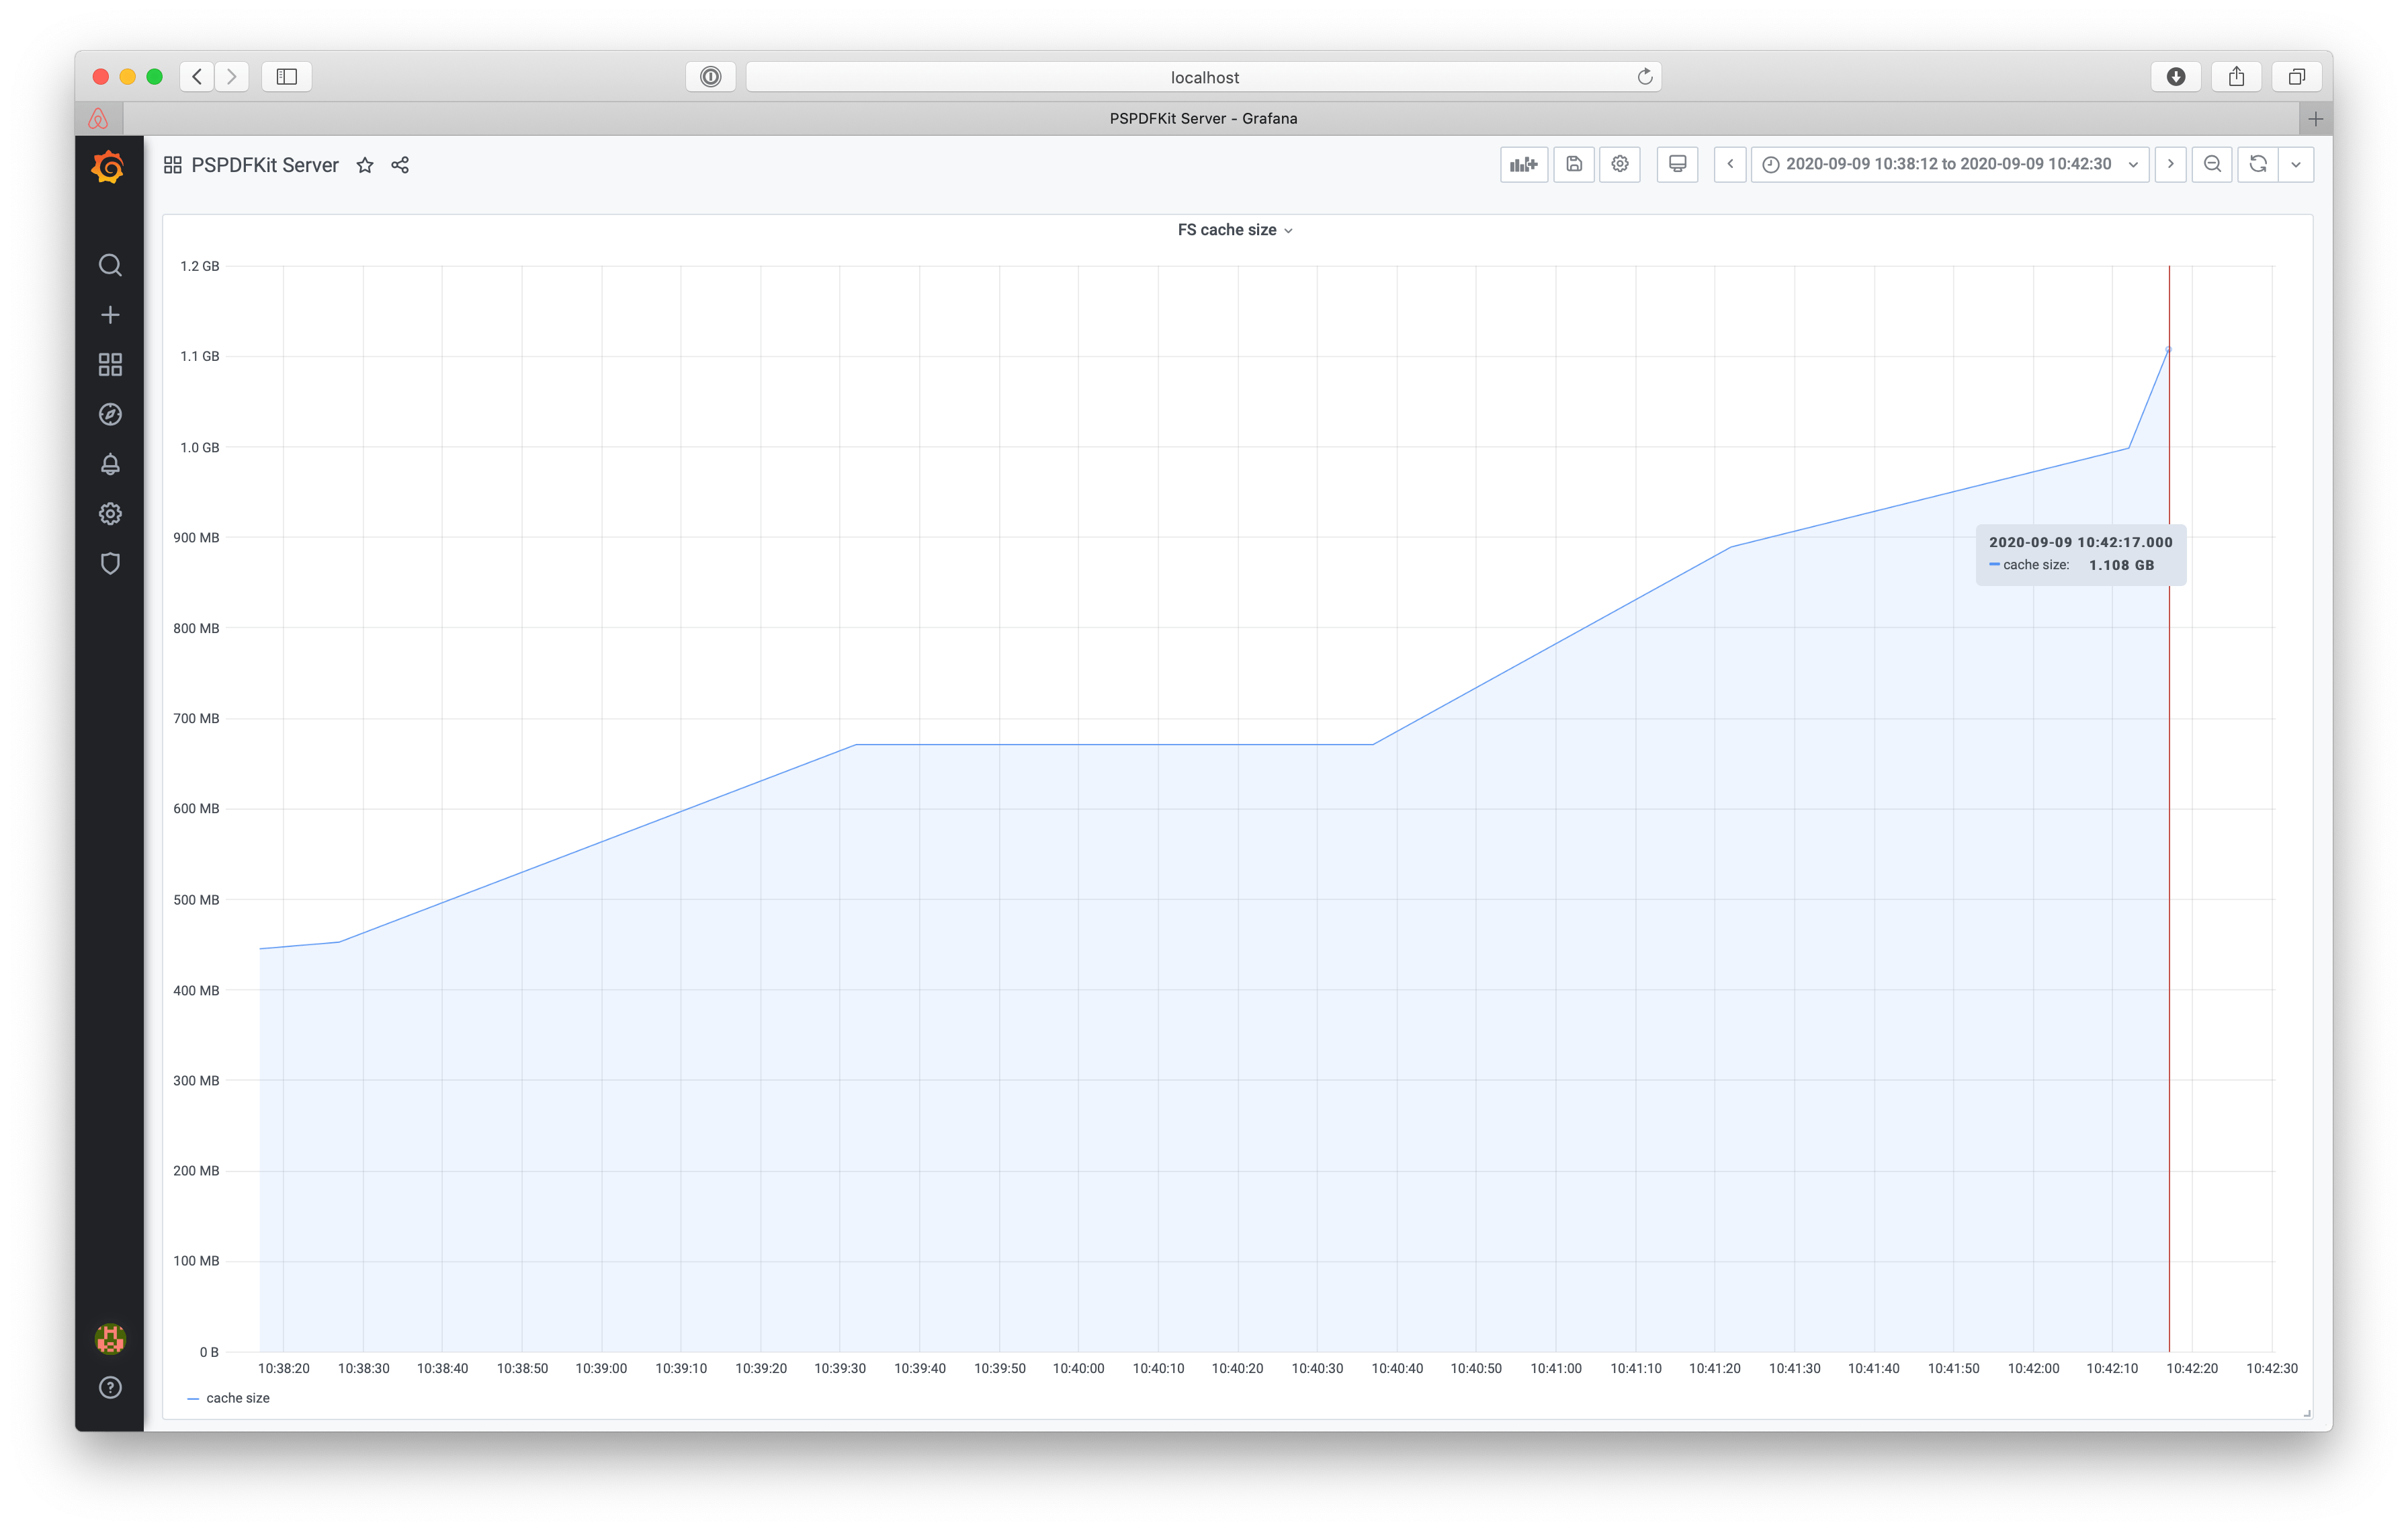
Task: Expand the time range picker dropdown
Action: click(x=2134, y=164)
